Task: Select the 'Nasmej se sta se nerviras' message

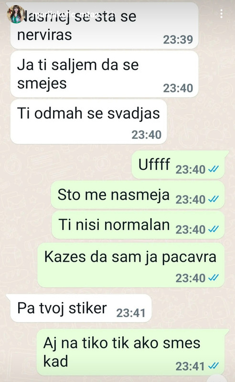Action: pyautogui.click(x=104, y=26)
